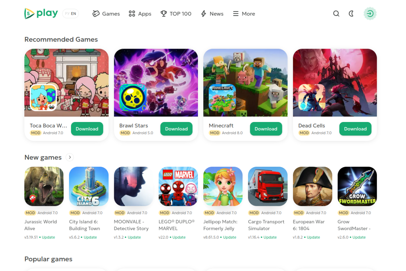Open the Games menu
Image resolution: width=406 pixels, height=271 pixels.
pos(106,14)
